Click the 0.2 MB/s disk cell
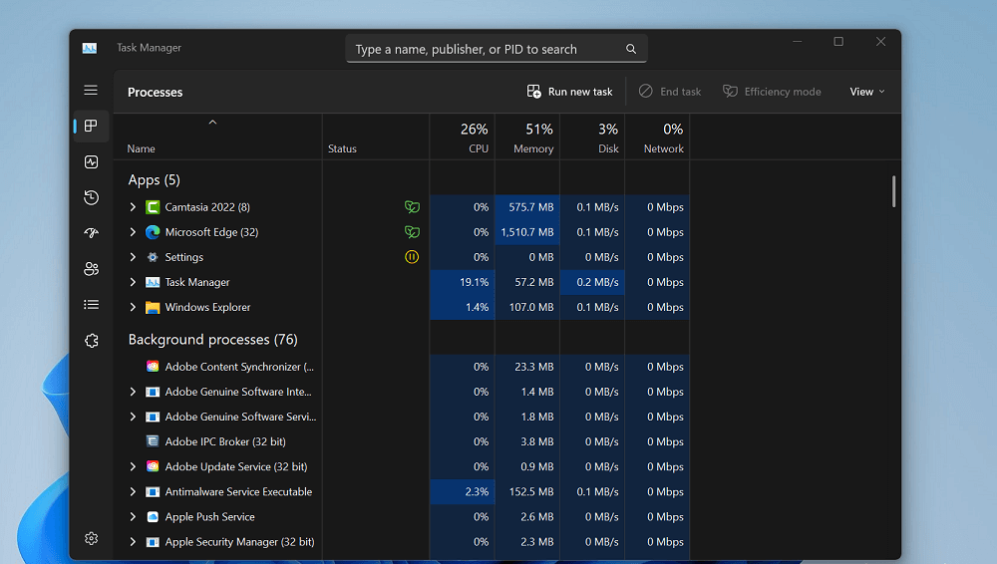Viewport: 997px width, 564px height. click(x=592, y=282)
